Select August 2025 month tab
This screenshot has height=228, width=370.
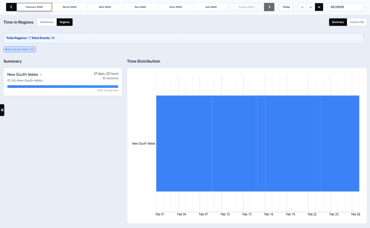246,7
